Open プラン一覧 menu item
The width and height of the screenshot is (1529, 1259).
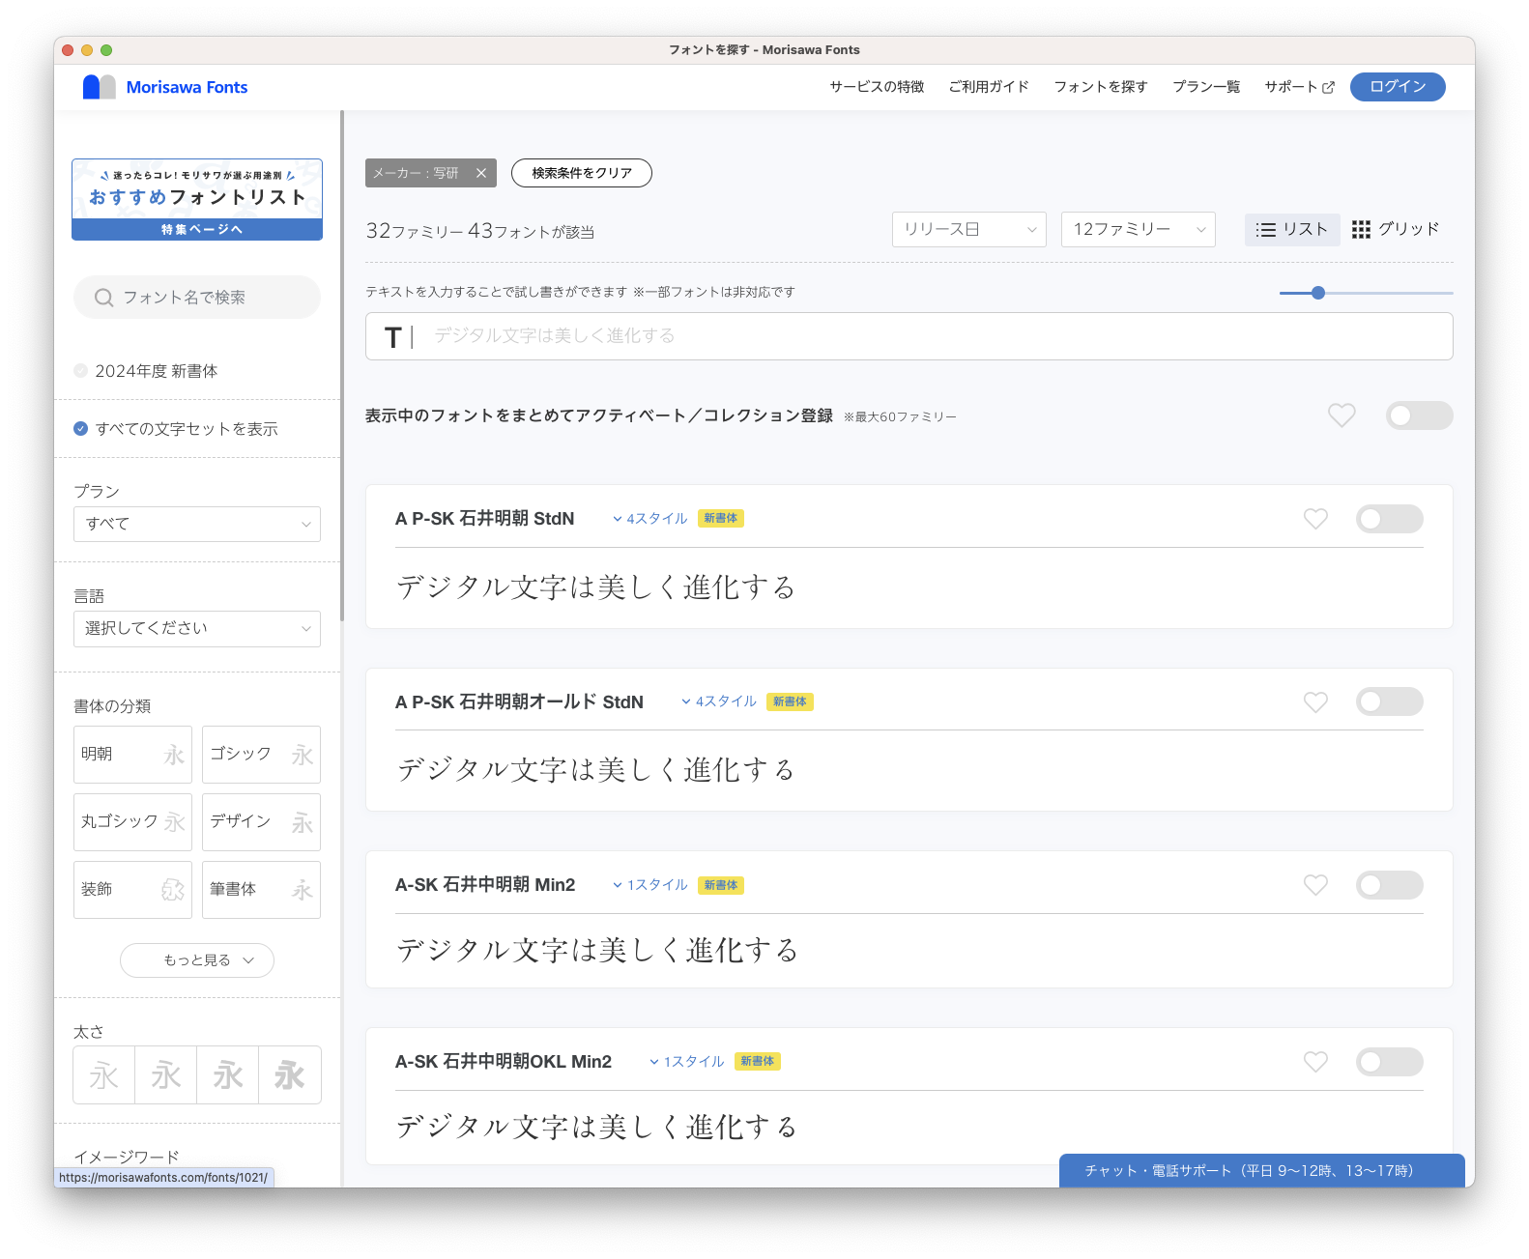(1206, 87)
